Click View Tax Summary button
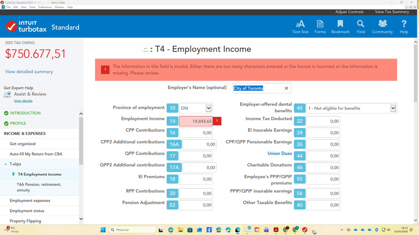The width and height of the screenshot is (419, 235). [x=391, y=12]
